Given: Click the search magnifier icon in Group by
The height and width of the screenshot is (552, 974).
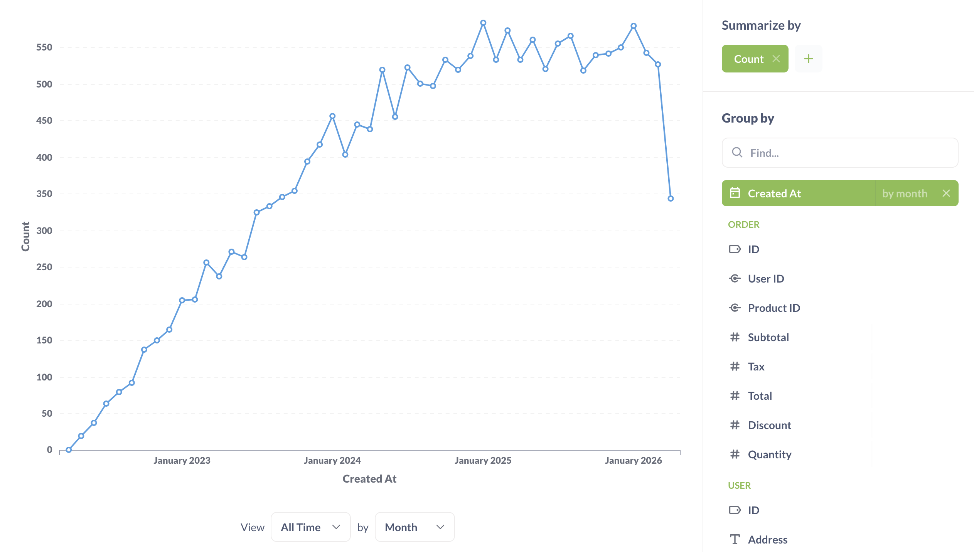Looking at the screenshot, I should pos(737,153).
